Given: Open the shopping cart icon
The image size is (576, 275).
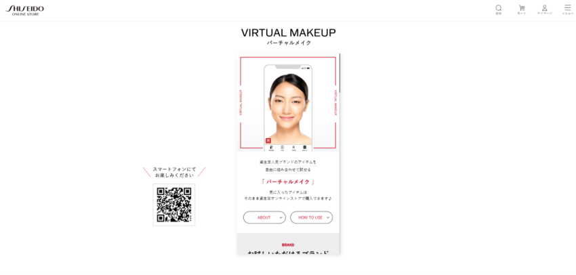Looking at the screenshot, I should 521,9.
